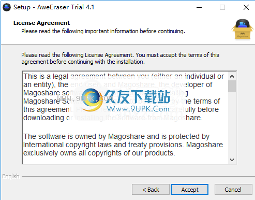Click the license scrollbar down arrow
The image size is (255, 200).
(x=232, y=160)
